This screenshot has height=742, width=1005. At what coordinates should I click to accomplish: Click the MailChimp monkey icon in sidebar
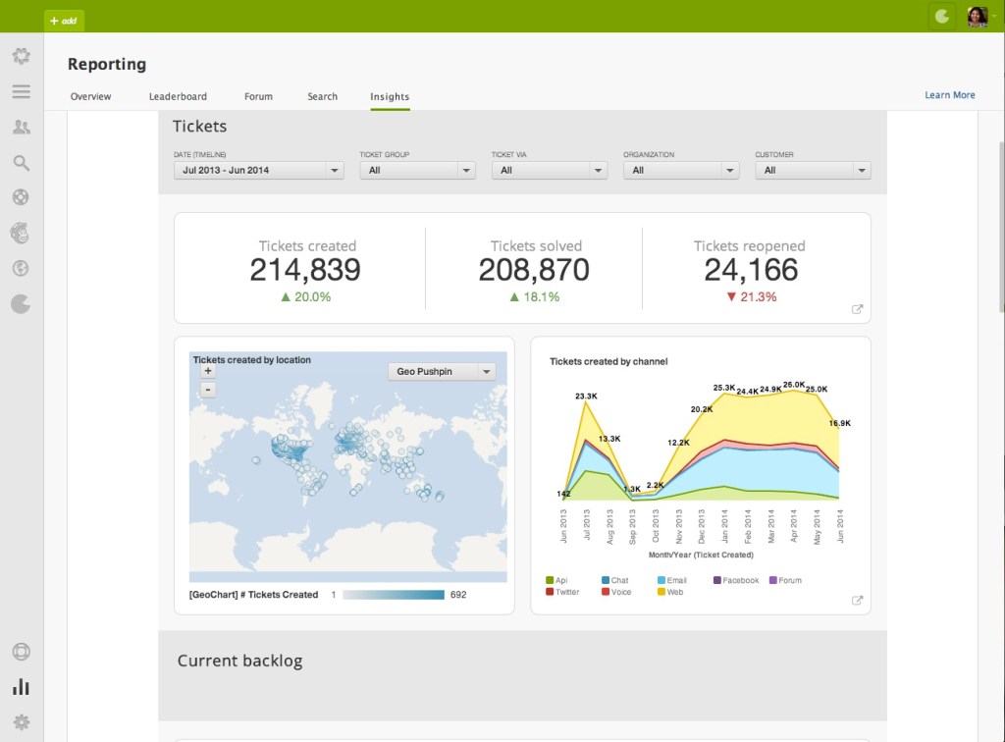point(21,233)
